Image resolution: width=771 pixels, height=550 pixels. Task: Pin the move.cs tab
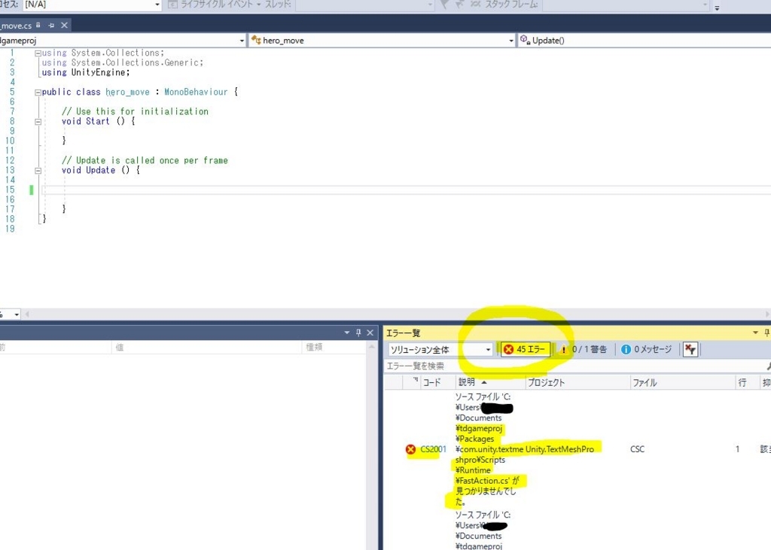click(51, 25)
